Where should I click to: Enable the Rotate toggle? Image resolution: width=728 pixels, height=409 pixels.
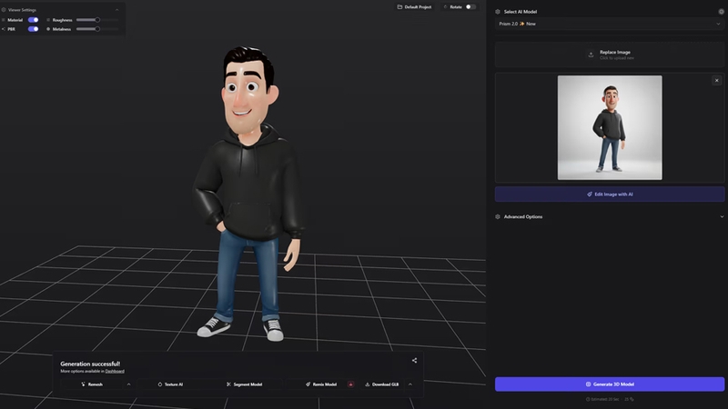(470, 7)
